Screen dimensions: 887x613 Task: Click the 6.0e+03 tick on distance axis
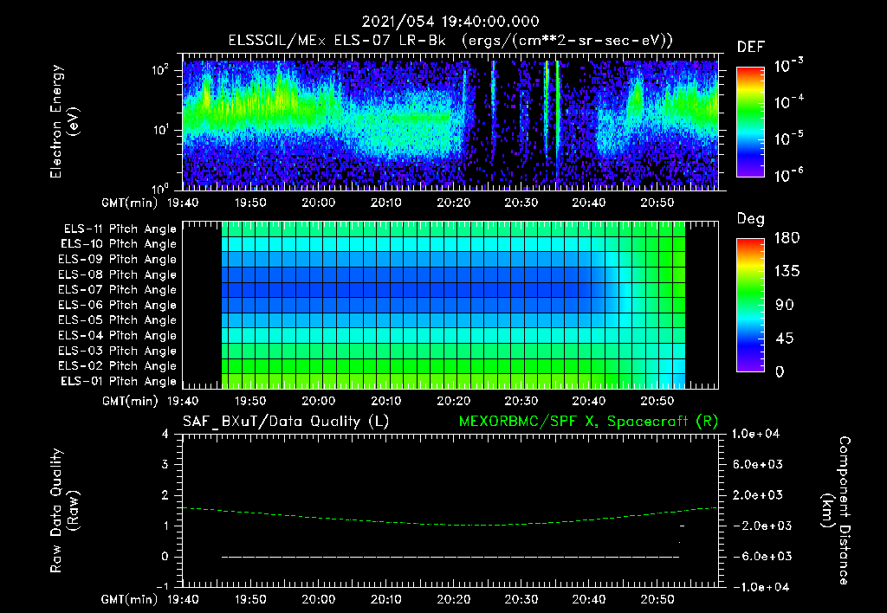(x=757, y=464)
